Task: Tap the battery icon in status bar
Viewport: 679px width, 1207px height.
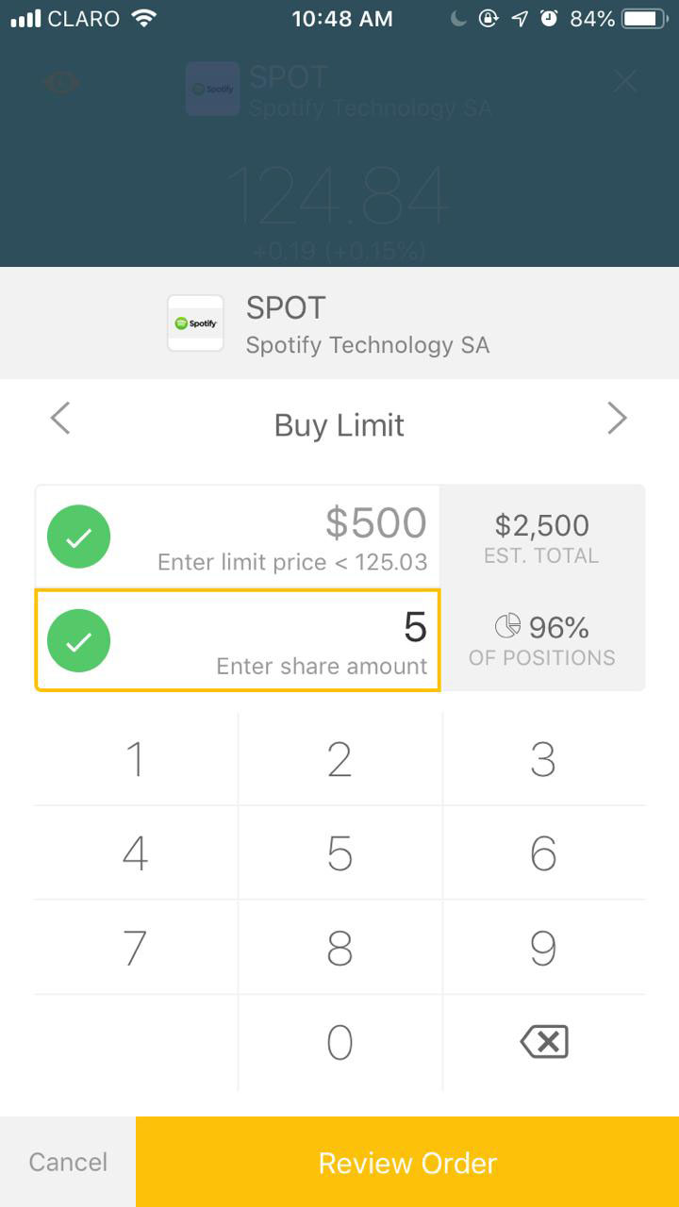Action: coord(646,18)
